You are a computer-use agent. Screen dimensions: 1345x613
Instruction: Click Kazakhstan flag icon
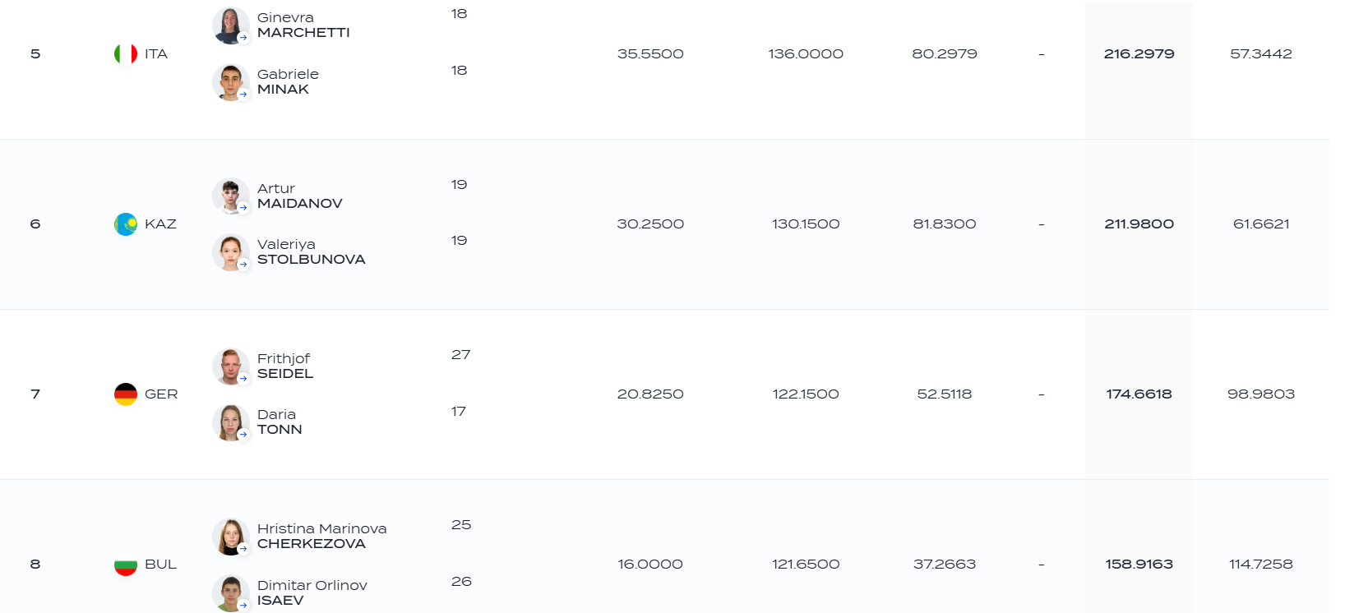tap(126, 224)
